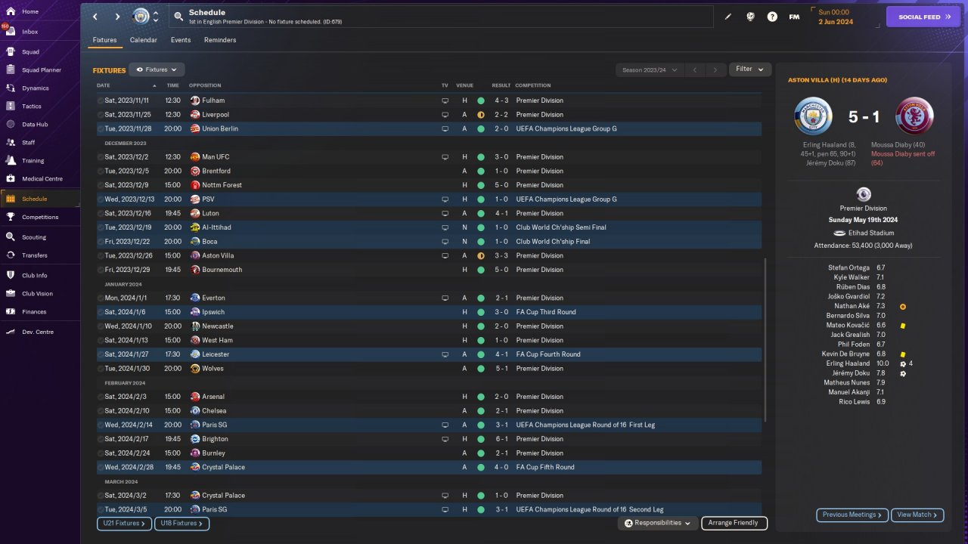Open the Scouting section icon
This screenshot has height=544, width=968.
point(11,236)
